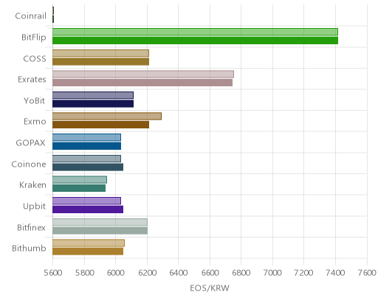Click the Kraken axis label
Viewport: 378px width, 301px height.
point(32,185)
